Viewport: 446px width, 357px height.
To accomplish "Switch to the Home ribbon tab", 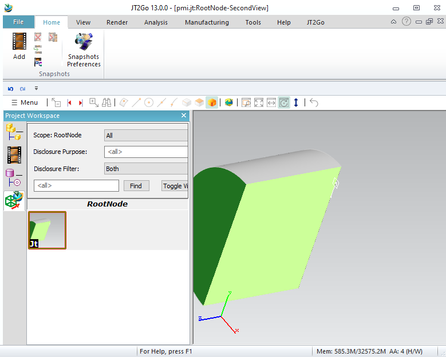I will pyautogui.click(x=52, y=22).
